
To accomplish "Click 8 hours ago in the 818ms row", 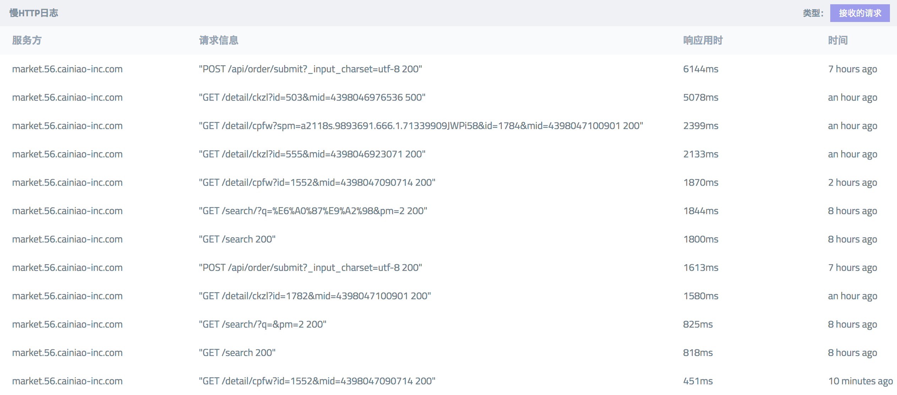I will tap(853, 353).
